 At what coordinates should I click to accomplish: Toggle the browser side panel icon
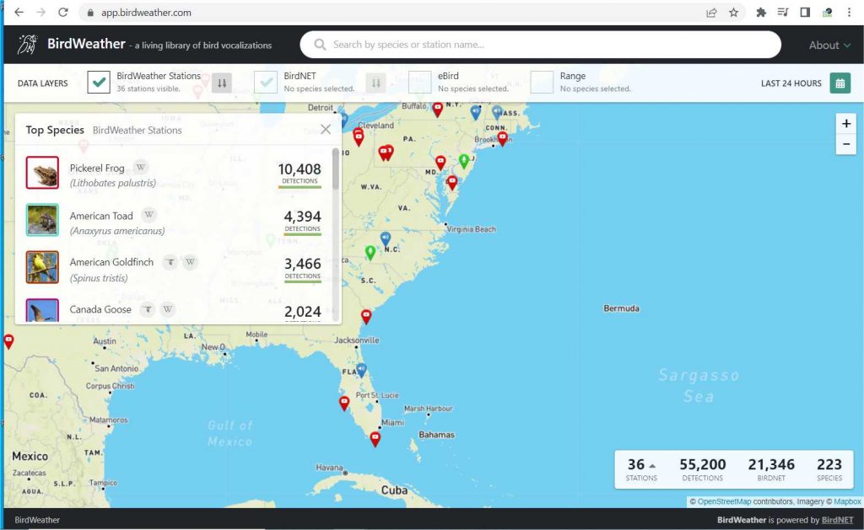click(805, 12)
